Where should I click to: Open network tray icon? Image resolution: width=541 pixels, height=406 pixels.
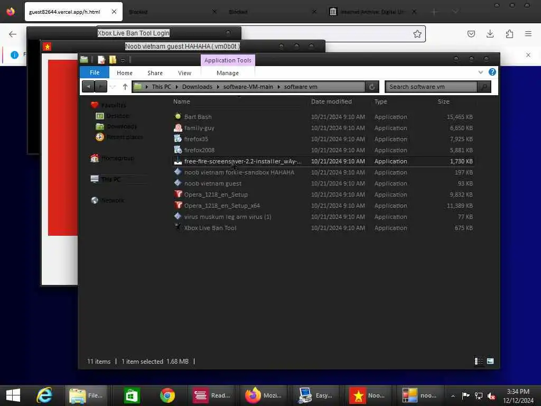tap(479, 395)
